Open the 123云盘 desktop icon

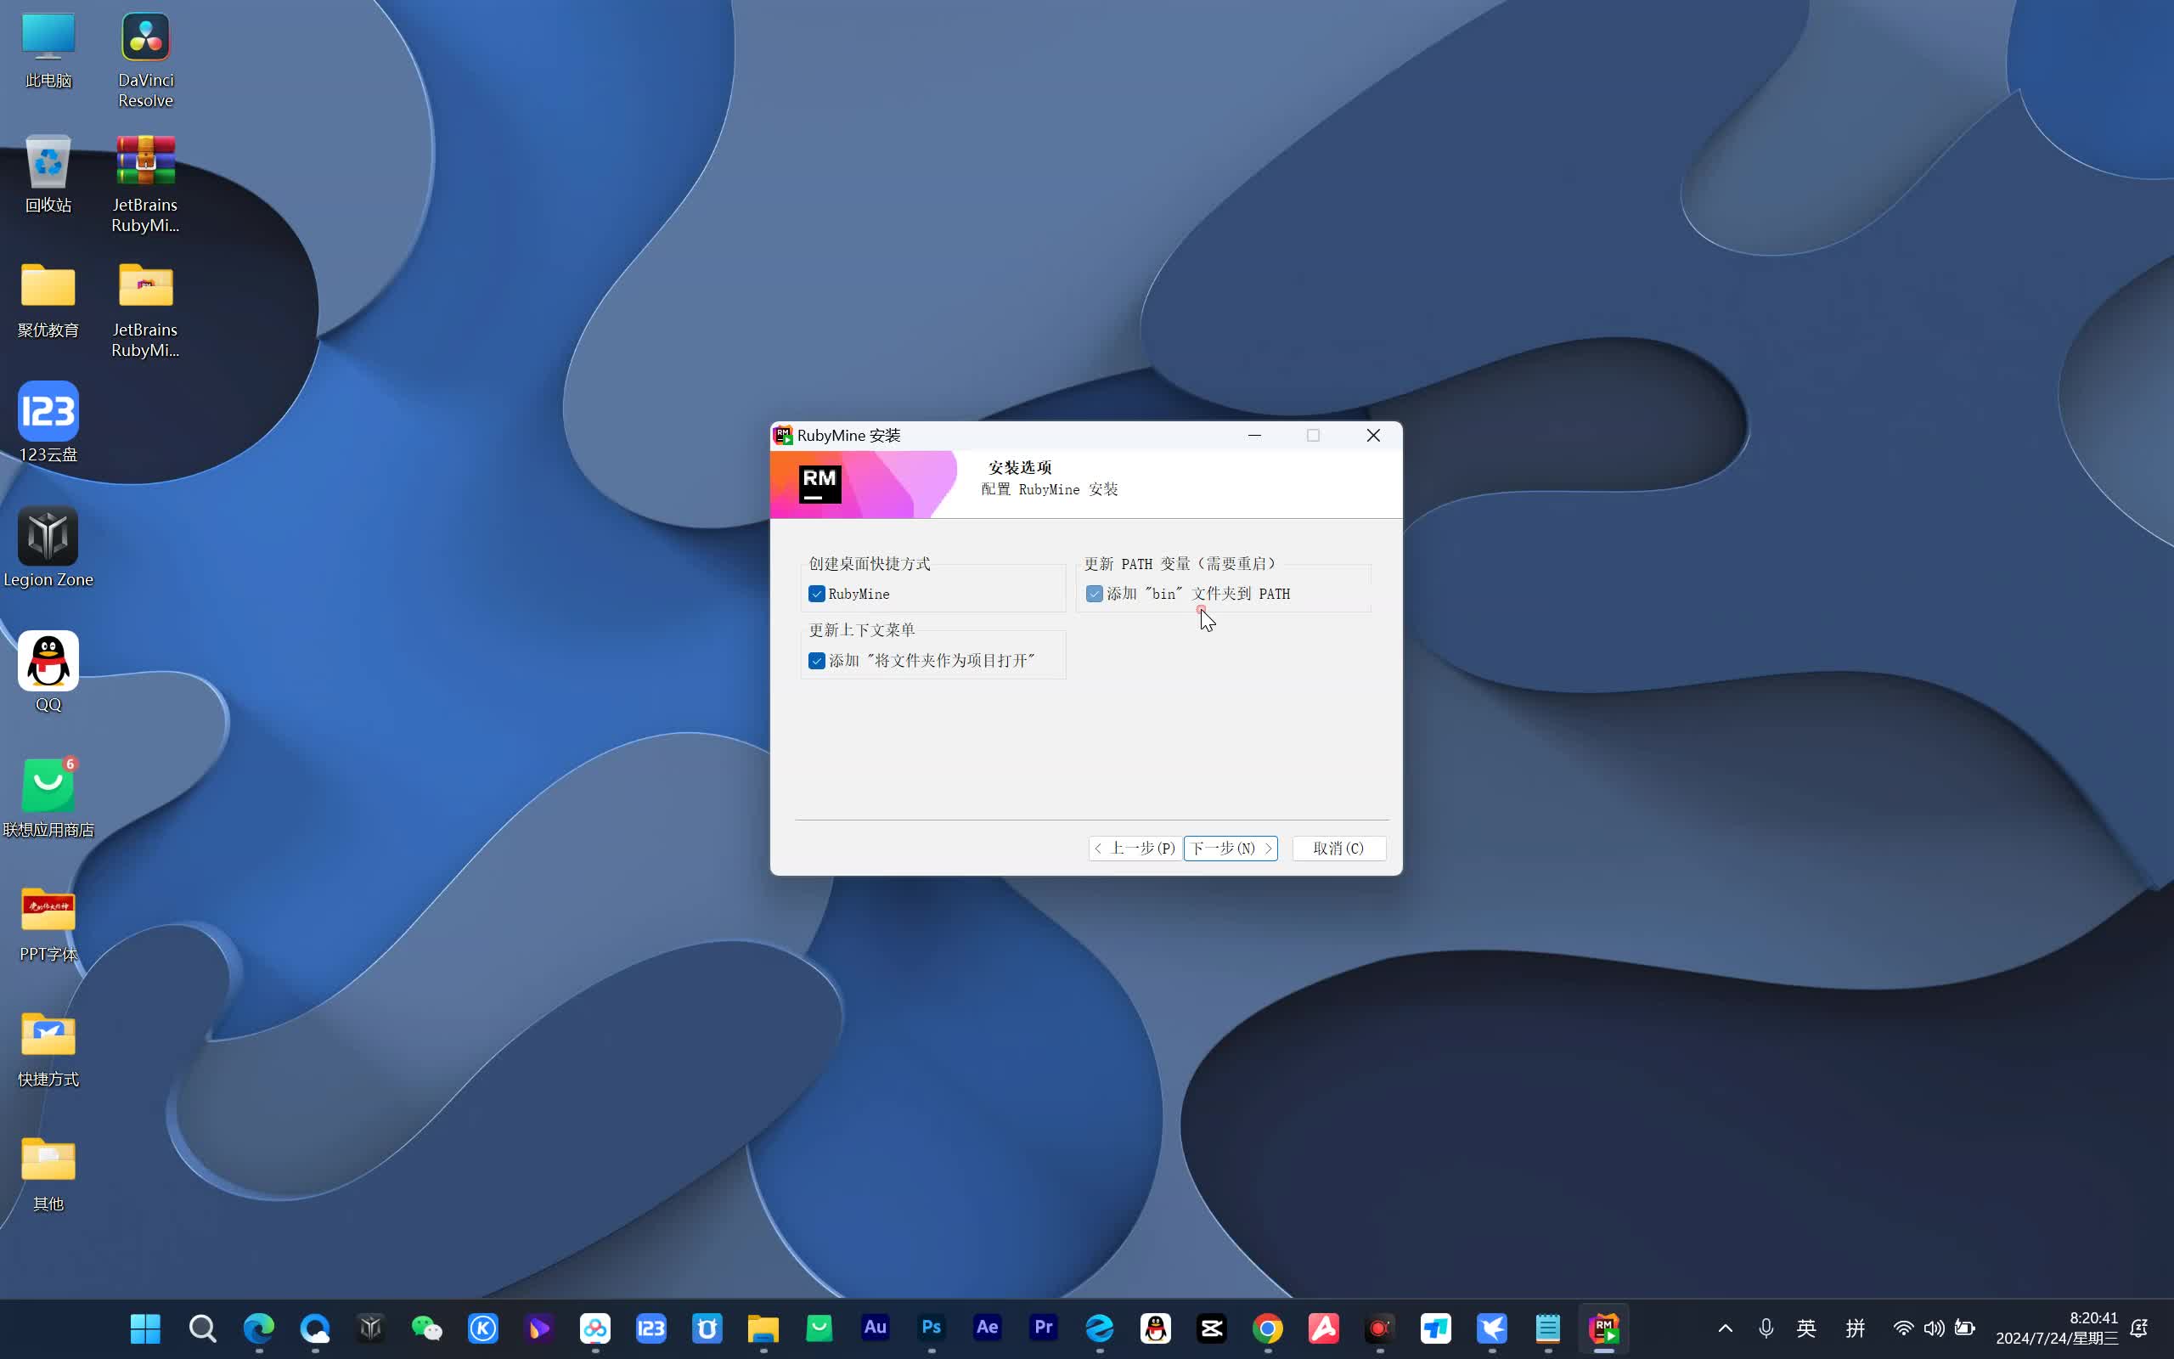click(48, 412)
